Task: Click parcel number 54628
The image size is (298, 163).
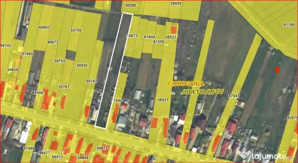Action: tap(13, 70)
